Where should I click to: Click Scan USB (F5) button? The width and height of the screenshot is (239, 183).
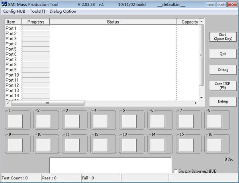[x=223, y=86]
